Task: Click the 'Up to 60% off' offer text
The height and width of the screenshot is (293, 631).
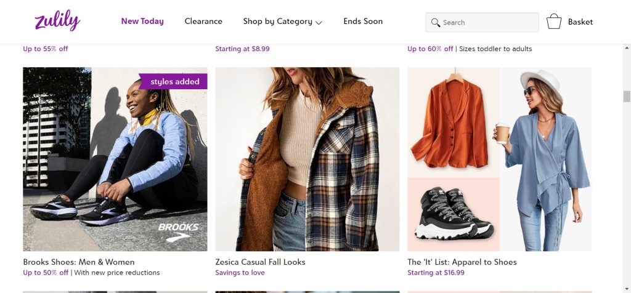Action: [430, 49]
